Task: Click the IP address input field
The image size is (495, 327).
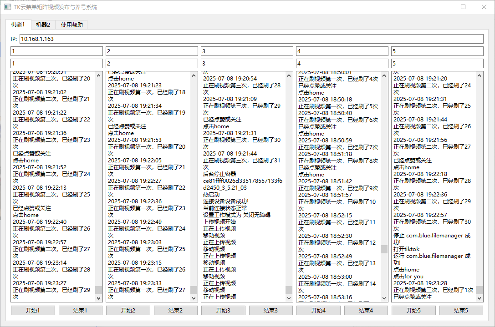Action: (251, 39)
